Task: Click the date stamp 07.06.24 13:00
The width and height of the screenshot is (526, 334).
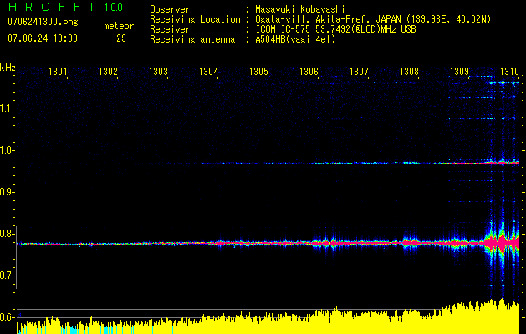Action: [43, 38]
